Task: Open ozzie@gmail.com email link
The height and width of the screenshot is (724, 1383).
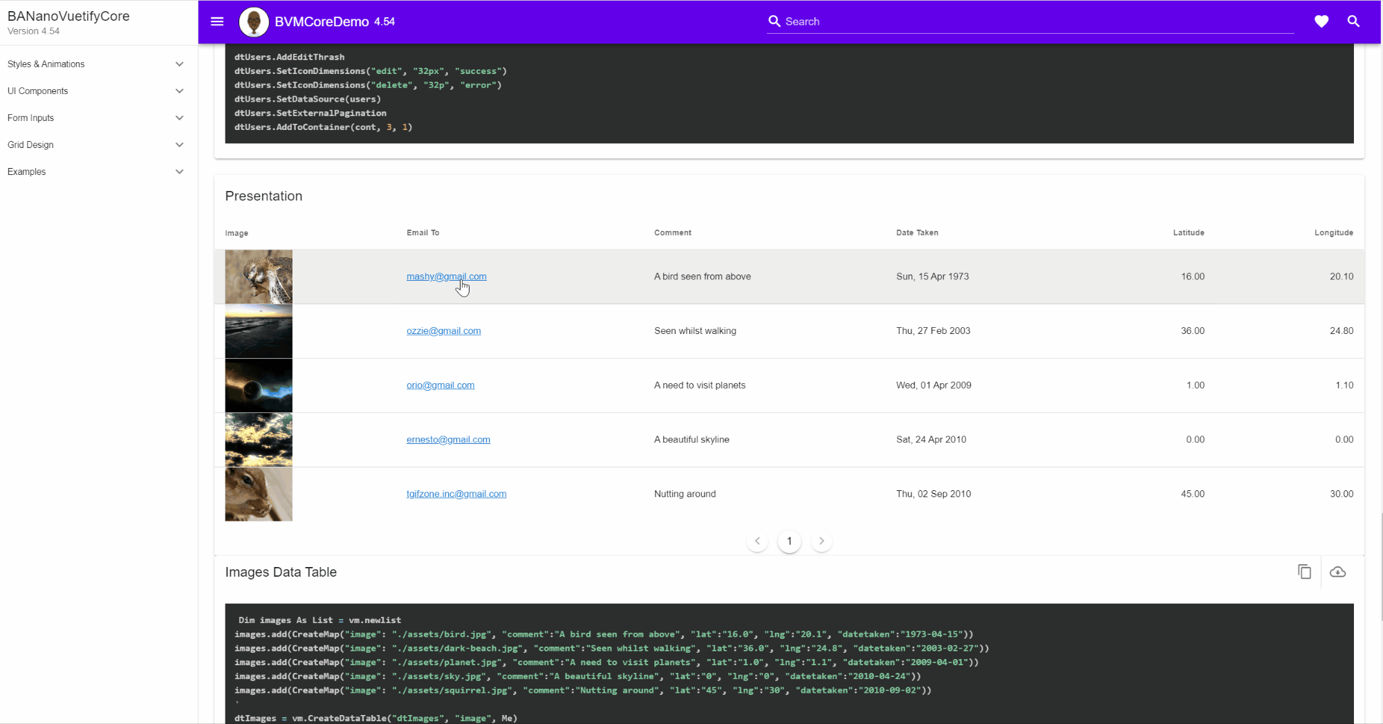Action: click(x=443, y=331)
